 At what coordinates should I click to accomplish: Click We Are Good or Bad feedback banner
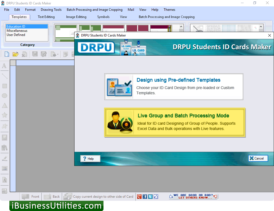tap(193, 196)
